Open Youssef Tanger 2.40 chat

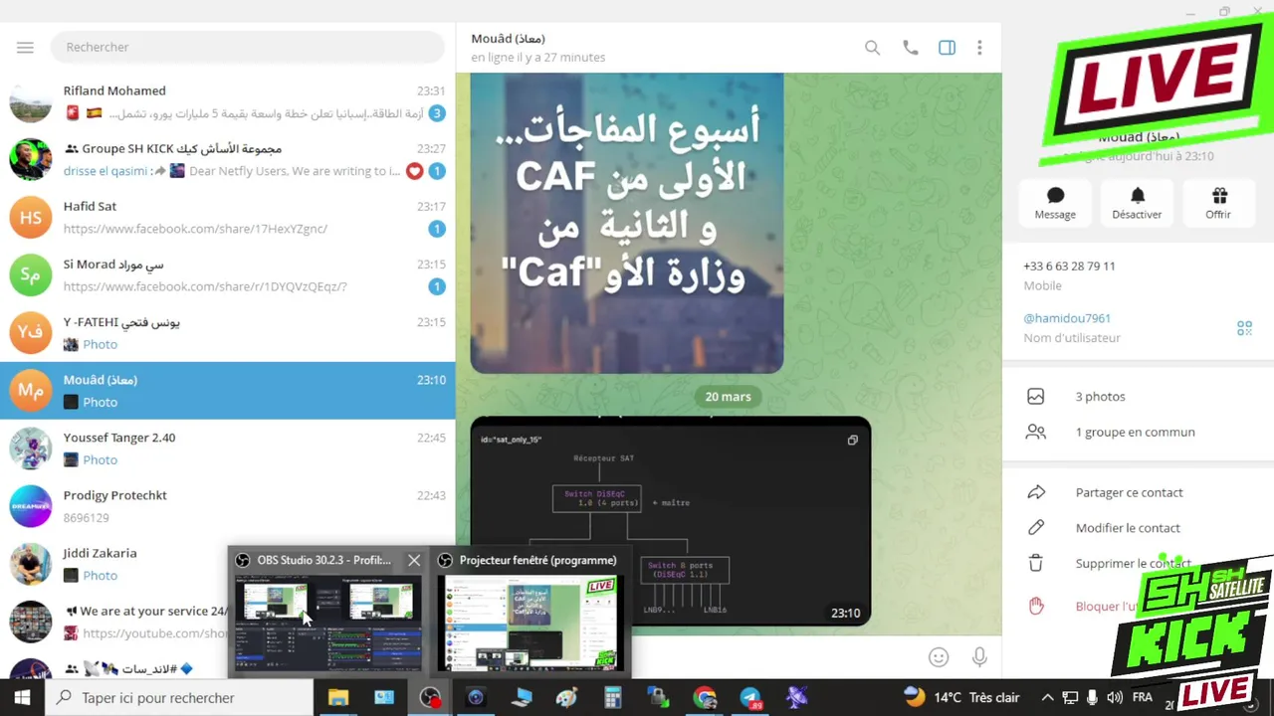coord(228,447)
